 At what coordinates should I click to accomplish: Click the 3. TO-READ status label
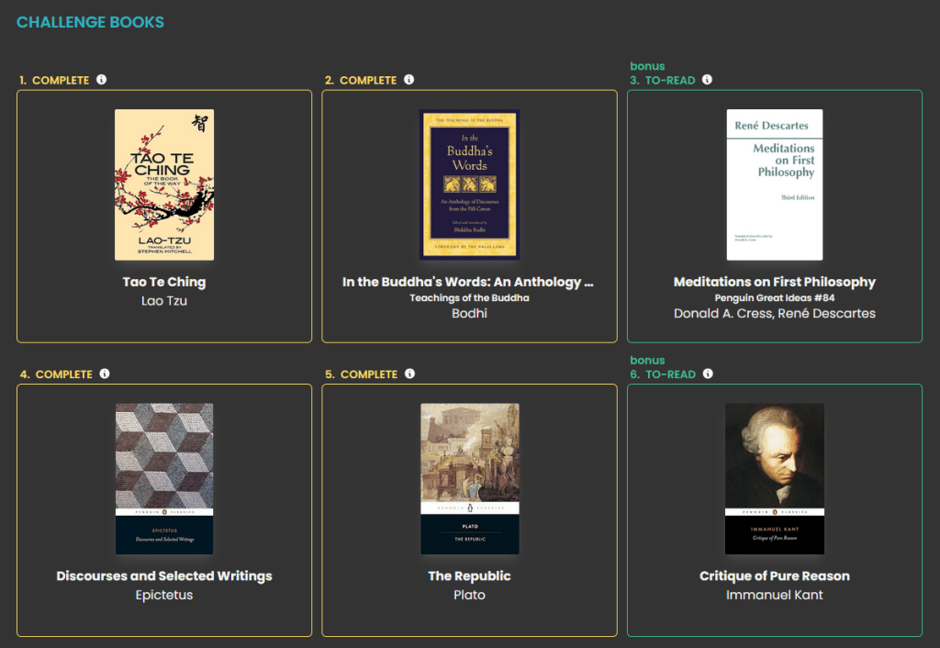[663, 81]
